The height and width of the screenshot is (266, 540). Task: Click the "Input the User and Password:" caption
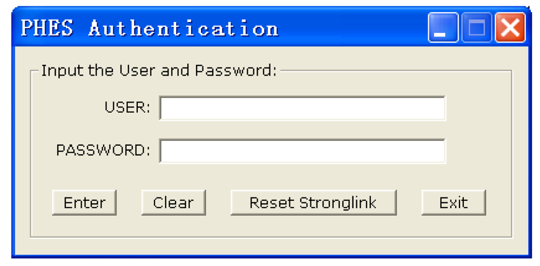tap(159, 71)
